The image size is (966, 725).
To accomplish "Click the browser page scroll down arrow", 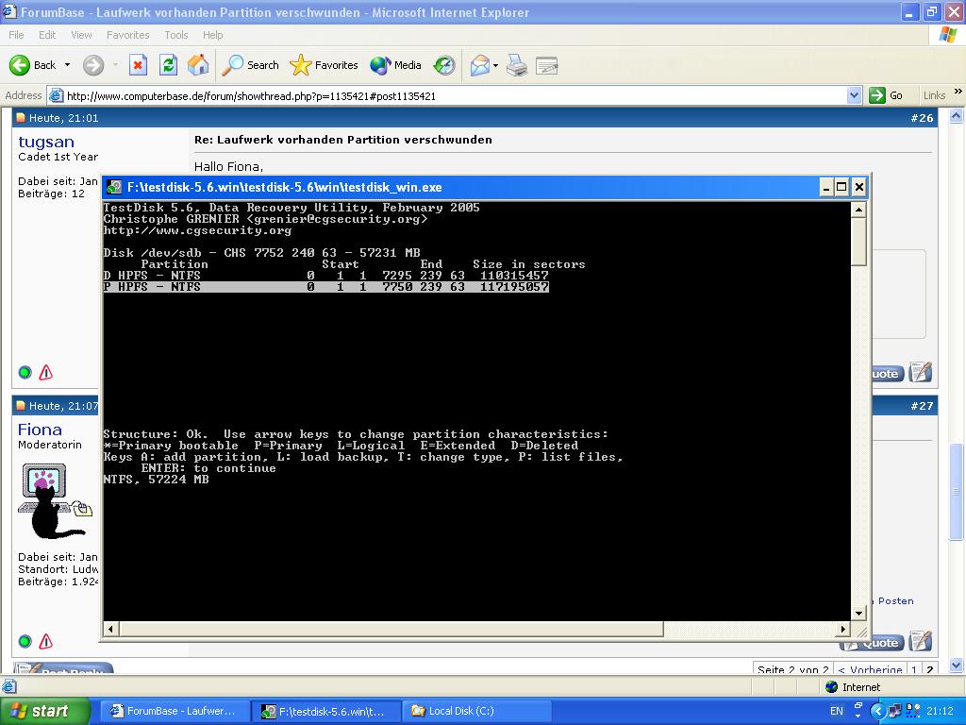I will coord(957,666).
